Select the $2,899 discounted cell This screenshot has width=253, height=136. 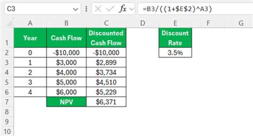[106, 62]
